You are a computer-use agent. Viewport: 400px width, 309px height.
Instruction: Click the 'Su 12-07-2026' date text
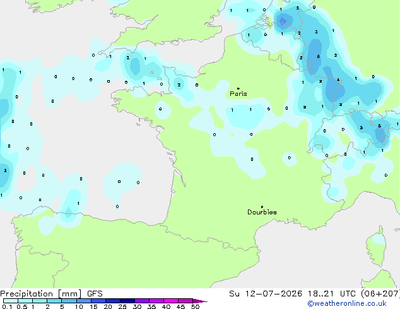tap(266, 294)
